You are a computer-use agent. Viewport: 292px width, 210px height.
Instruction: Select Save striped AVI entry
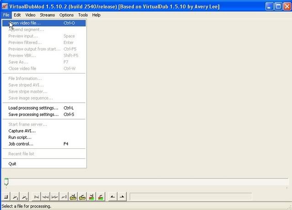click(x=44, y=85)
